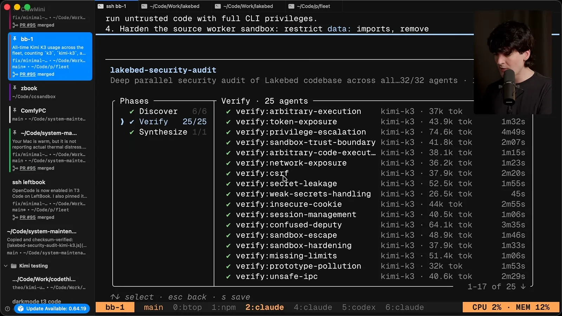
Task: Click the merge icon in the bb-1 session
Action: (15, 74)
